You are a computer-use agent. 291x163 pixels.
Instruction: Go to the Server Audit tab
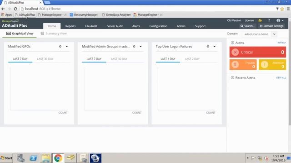[115, 26]
